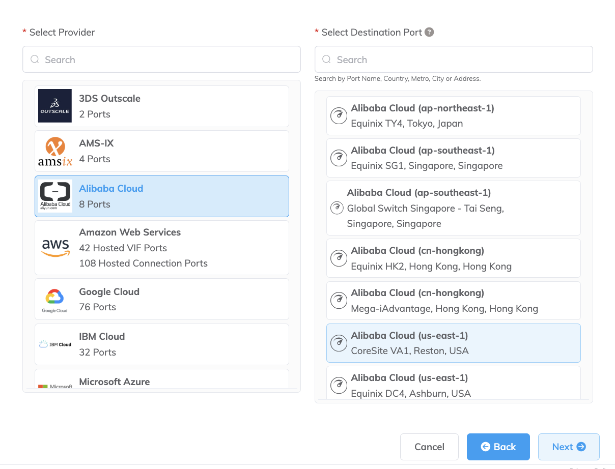Click the Destination Port search box

pos(453,60)
